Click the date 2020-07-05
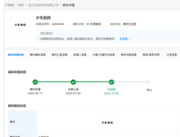This screenshot has height=137, width=180. tap(73, 93)
